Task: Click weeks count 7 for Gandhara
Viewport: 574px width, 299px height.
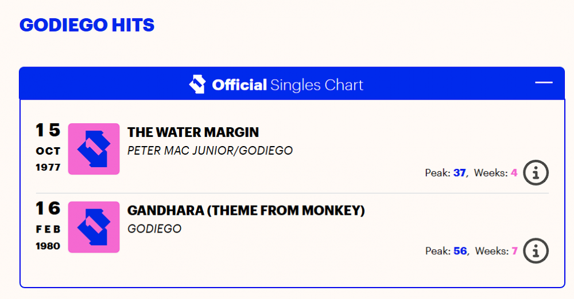Action: coord(515,251)
